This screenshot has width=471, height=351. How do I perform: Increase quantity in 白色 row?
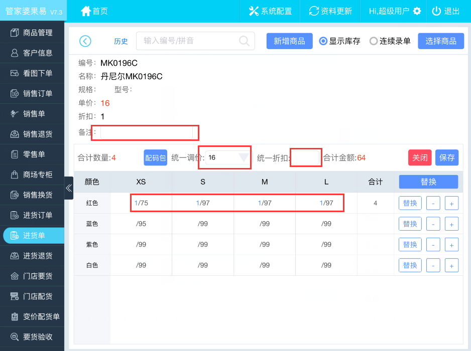[x=451, y=265]
